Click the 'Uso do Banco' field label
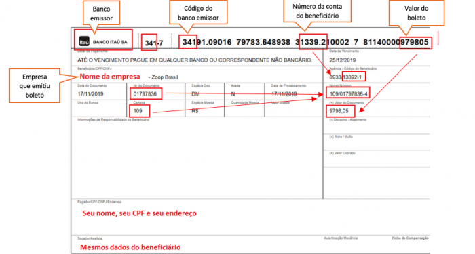Viewport: 475px width, 254px height. point(88,102)
